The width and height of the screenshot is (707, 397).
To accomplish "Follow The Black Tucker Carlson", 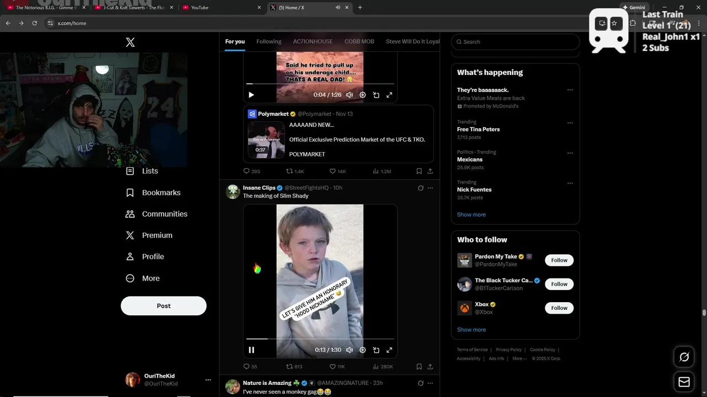I will click(x=559, y=284).
